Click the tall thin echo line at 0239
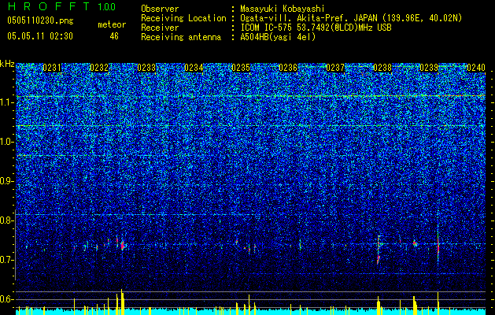This screenshot has width=495, height=315. (438, 245)
